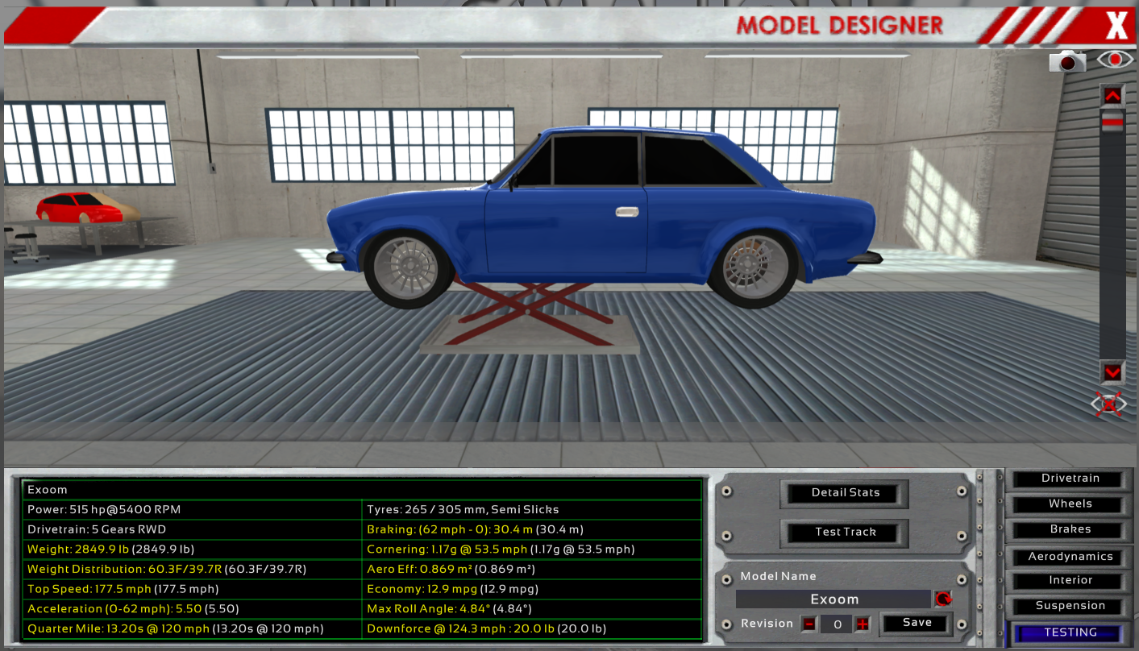The image size is (1139, 651).
Task: Click the red down arrow button
Action: coord(1112,372)
